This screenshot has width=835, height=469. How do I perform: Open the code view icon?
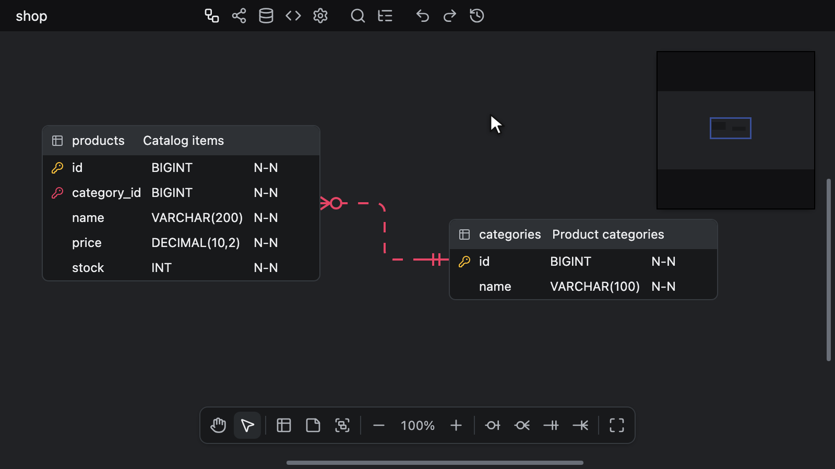[293, 16]
